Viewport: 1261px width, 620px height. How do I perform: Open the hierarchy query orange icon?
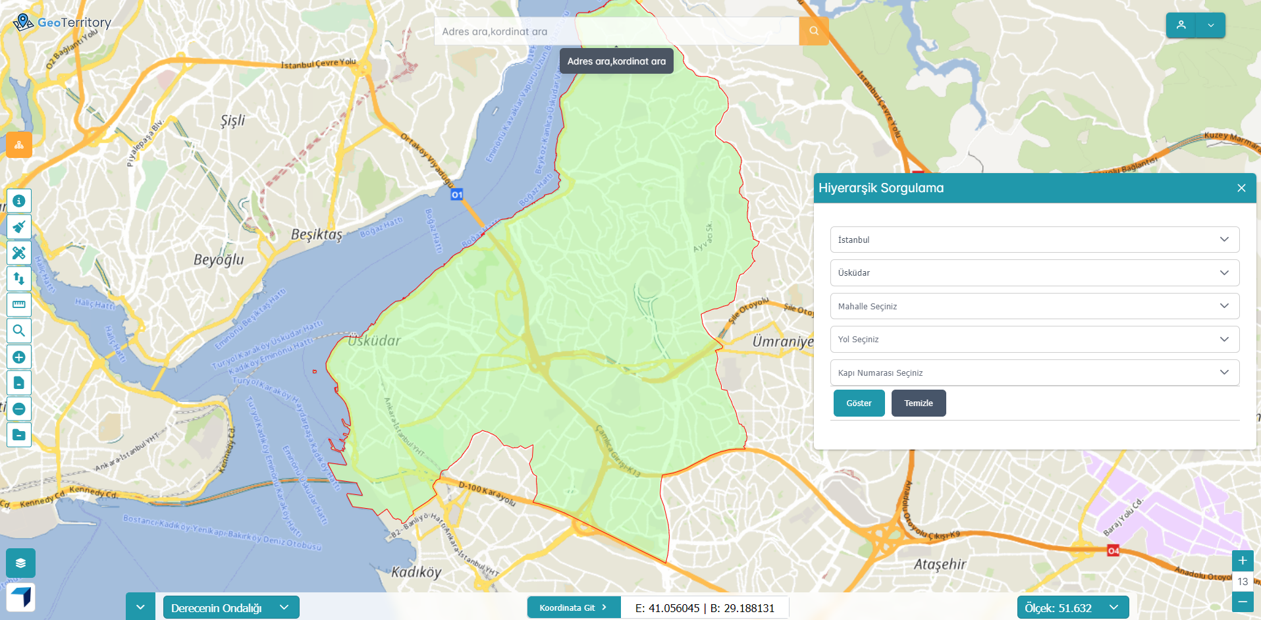19,145
